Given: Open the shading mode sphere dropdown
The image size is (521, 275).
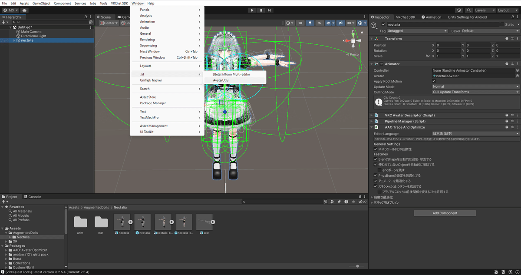Looking at the screenshot, I should point(290,23).
